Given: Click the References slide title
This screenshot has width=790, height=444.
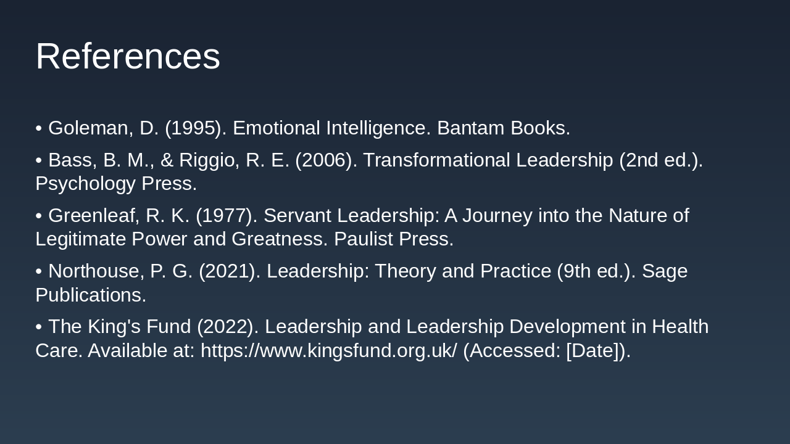Looking at the screenshot, I should pos(128,56).
